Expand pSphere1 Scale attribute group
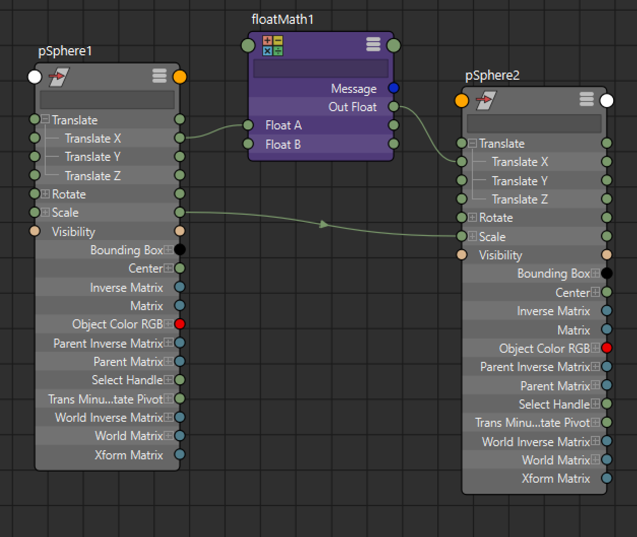 tap(45, 212)
